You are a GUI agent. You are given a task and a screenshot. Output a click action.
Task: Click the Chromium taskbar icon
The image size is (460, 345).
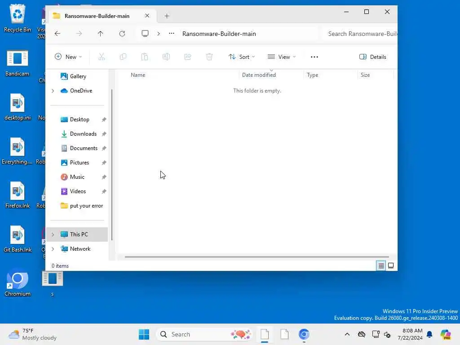tap(304, 334)
